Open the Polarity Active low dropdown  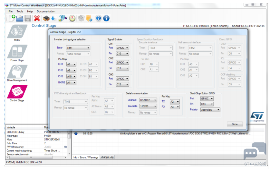210,110
